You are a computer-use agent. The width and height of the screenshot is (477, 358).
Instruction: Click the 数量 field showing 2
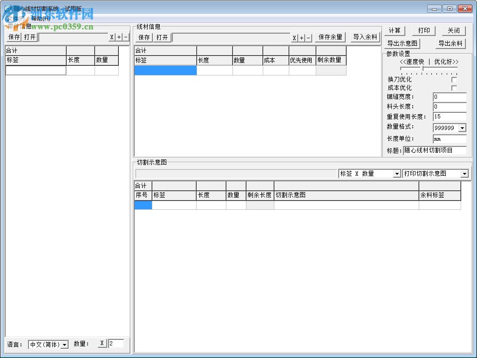116,344
